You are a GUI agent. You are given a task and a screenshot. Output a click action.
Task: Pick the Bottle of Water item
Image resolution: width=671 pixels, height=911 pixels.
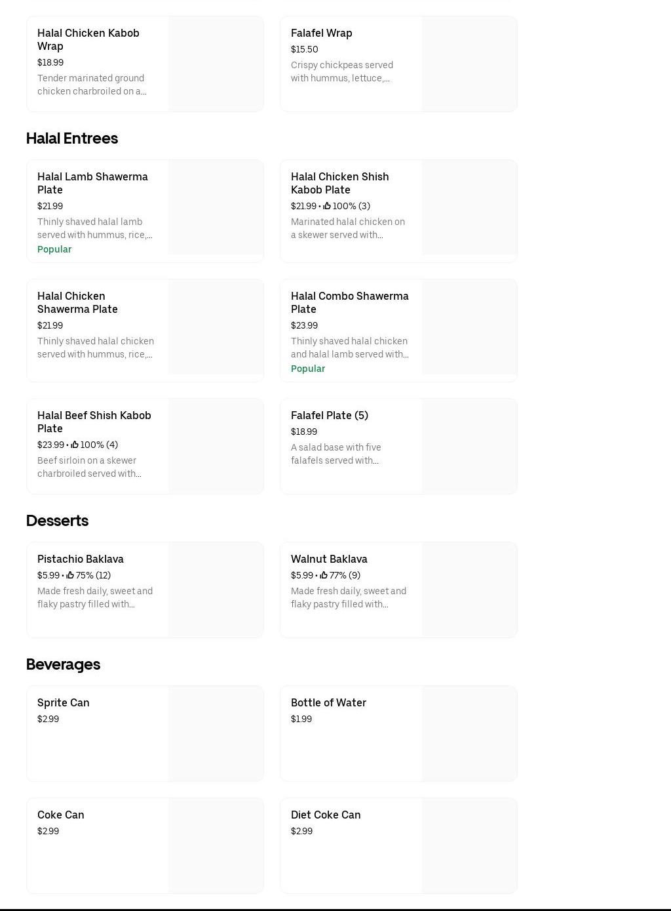[328, 702]
